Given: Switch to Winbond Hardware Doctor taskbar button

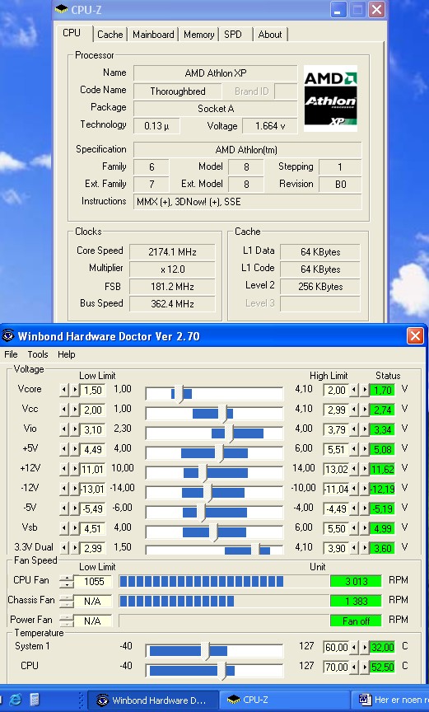Looking at the screenshot, I should pyautogui.click(x=153, y=700).
